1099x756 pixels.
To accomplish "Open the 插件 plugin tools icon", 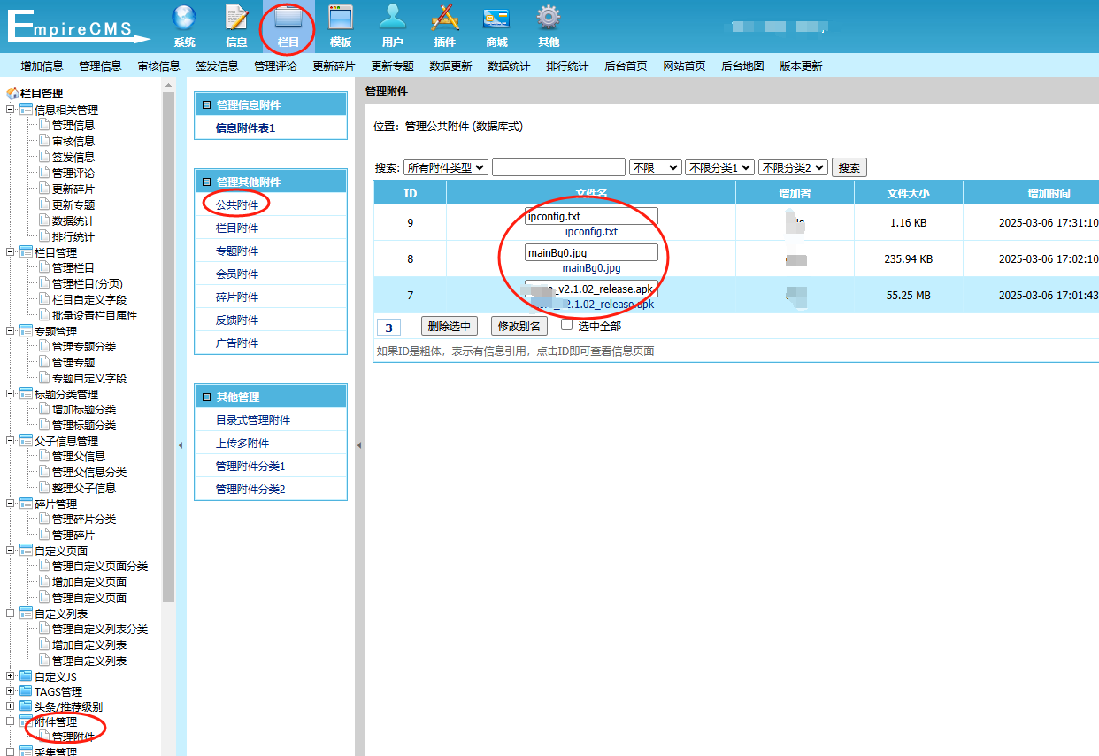I will click(444, 18).
